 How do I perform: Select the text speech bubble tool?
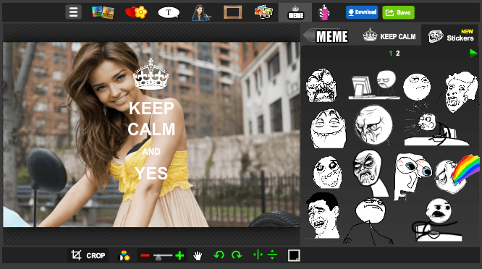[169, 12]
